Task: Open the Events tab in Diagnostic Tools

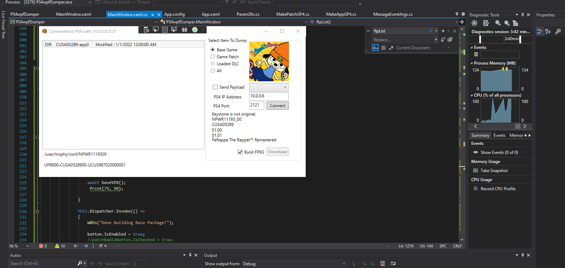Action: [499, 135]
